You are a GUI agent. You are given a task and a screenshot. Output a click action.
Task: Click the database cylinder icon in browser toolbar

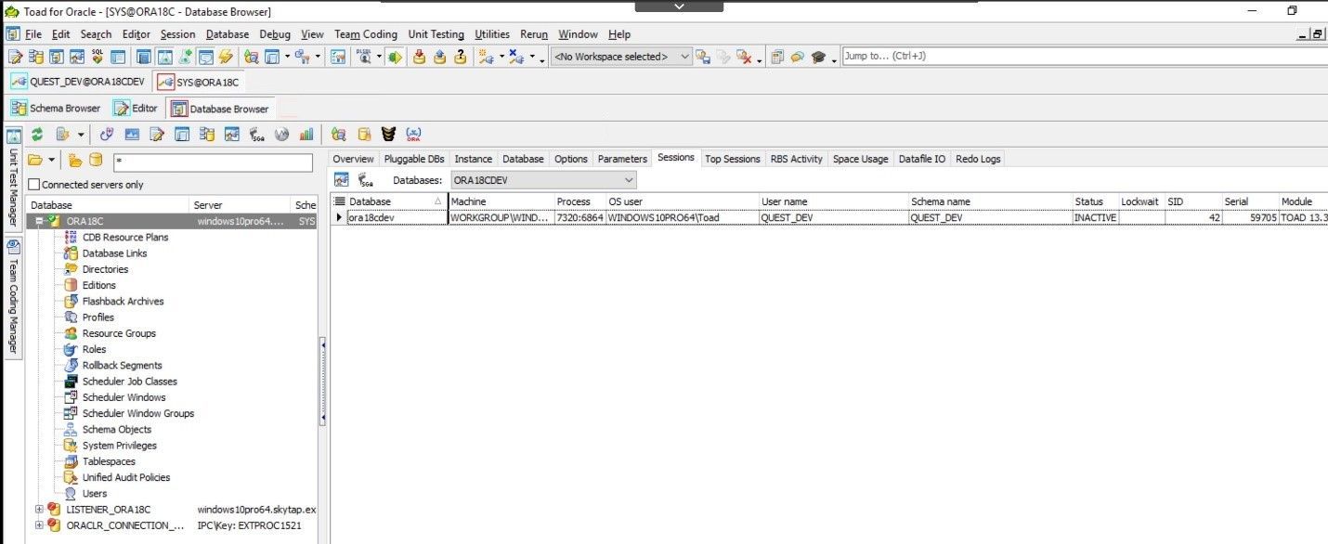click(364, 134)
